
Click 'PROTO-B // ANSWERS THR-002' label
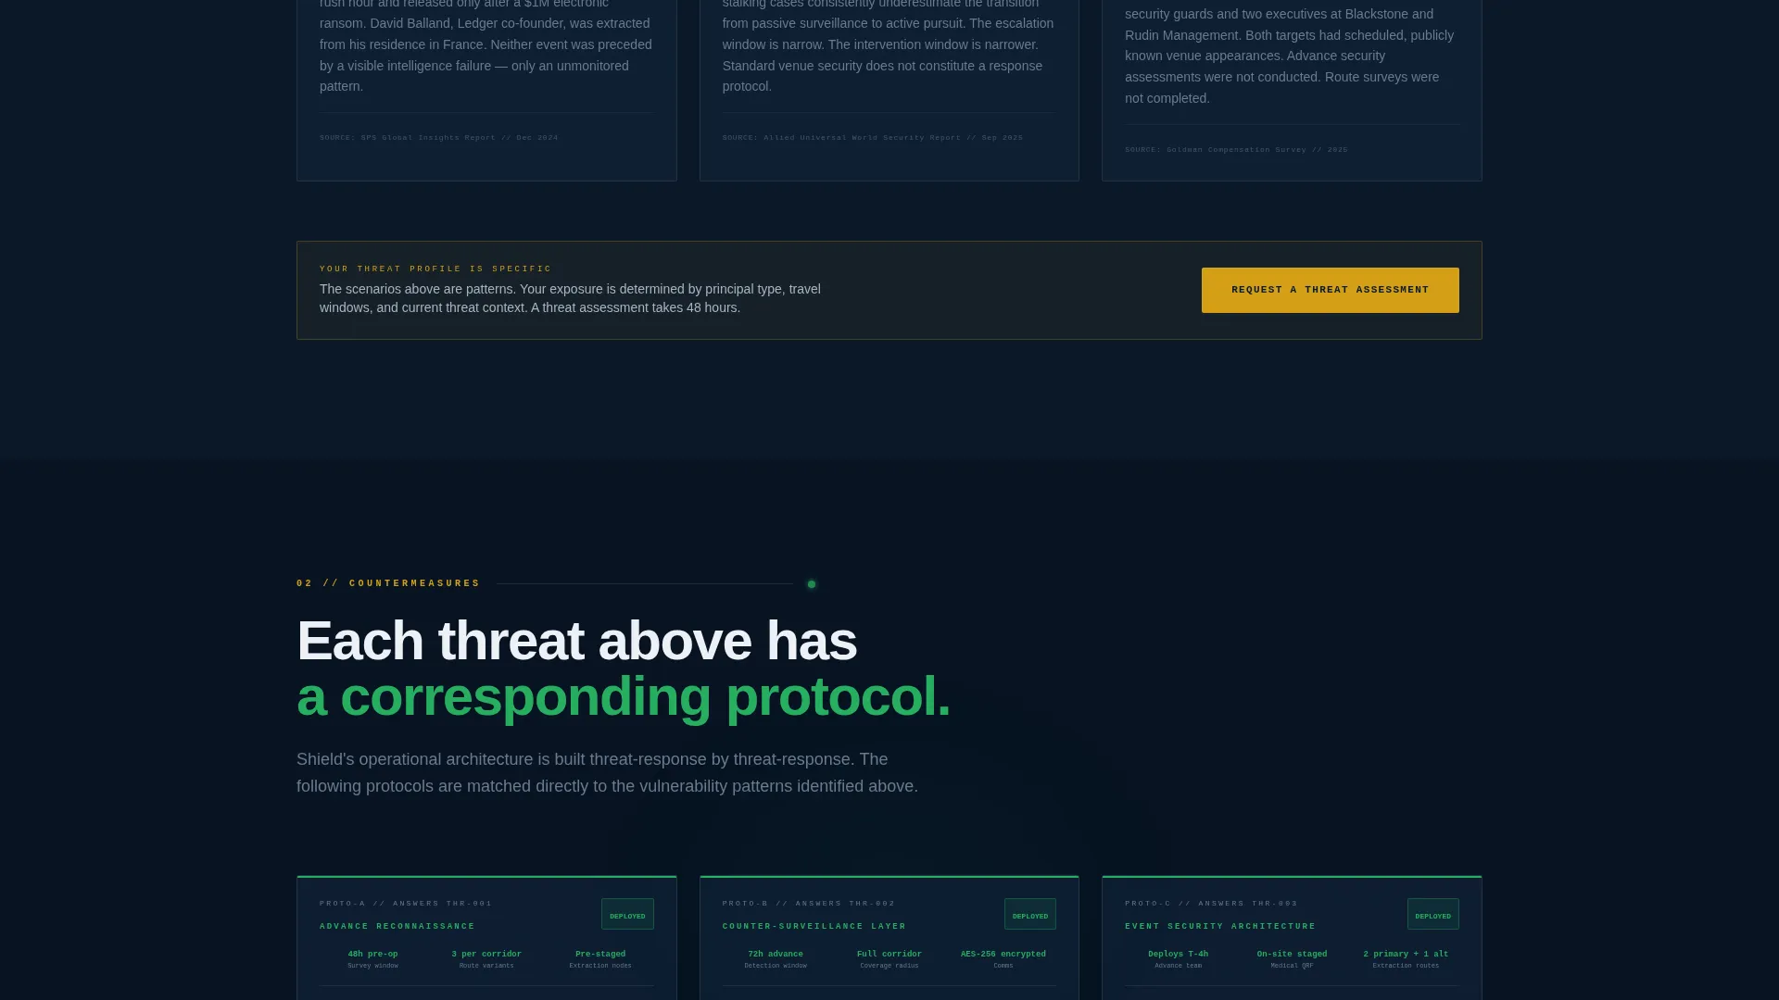click(809, 903)
